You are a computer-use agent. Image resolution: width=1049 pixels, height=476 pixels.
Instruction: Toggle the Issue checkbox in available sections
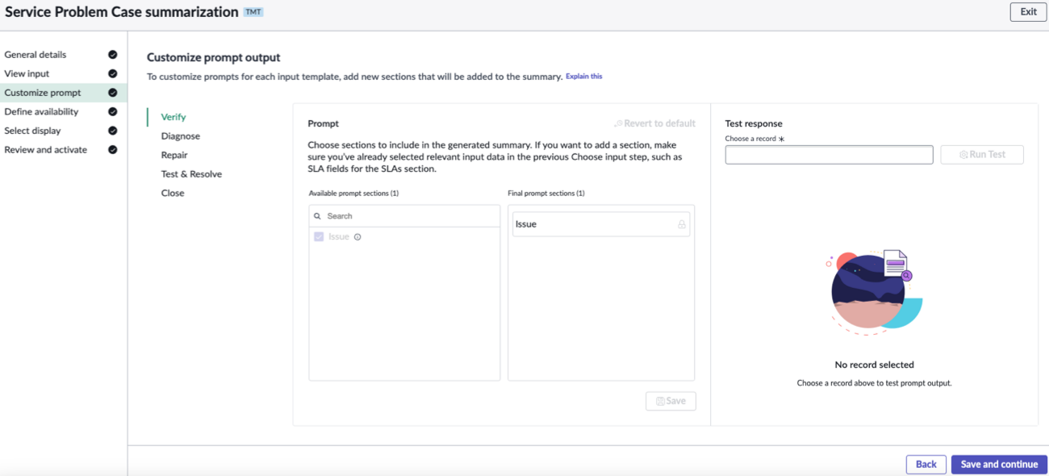click(x=319, y=237)
